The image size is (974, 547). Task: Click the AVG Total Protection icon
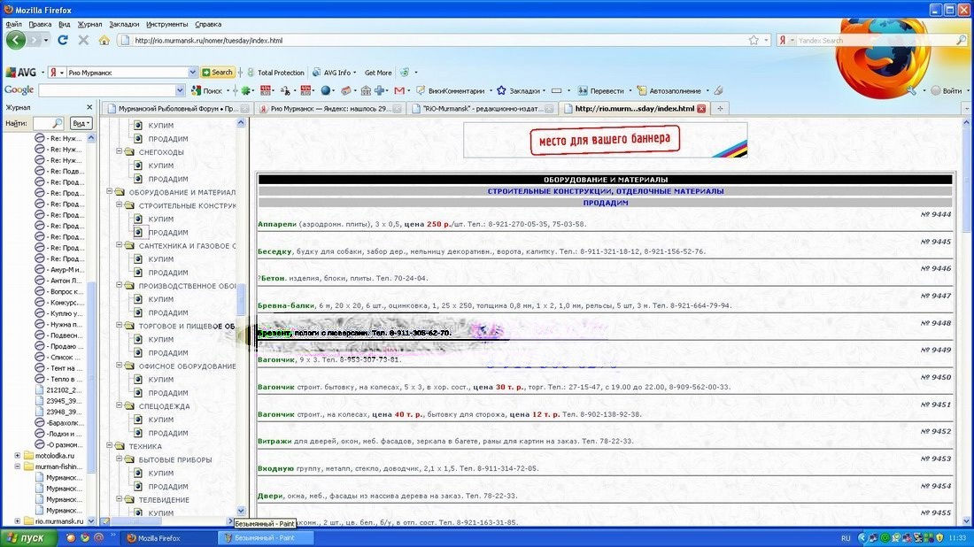[250, 73]
